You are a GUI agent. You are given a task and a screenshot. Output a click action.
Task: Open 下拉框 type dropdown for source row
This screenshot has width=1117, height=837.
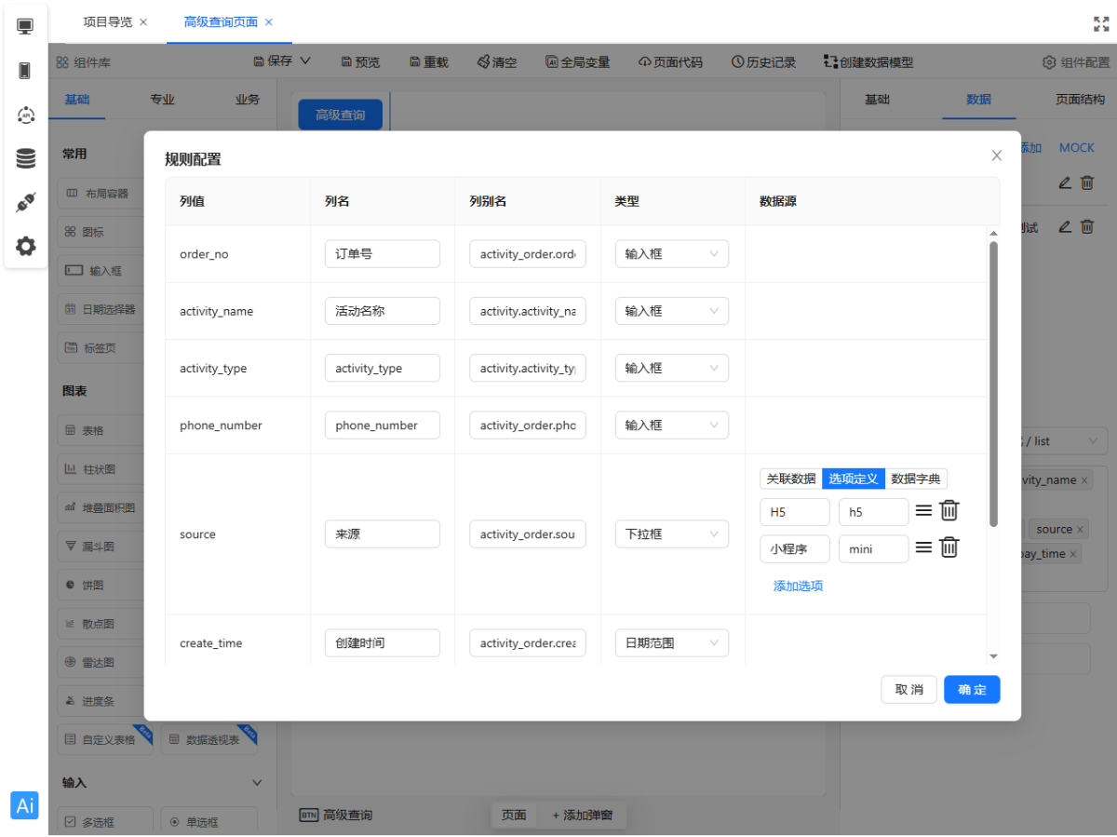[671, 534]
